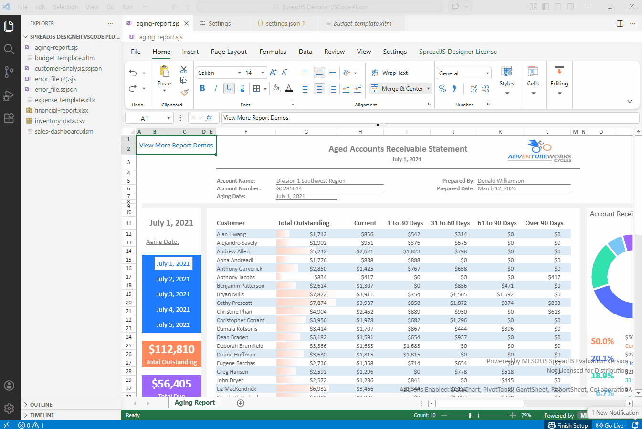Click the increase indent icon
The width and height of the screenshot is (642, 429).
(x=358, y=89)
